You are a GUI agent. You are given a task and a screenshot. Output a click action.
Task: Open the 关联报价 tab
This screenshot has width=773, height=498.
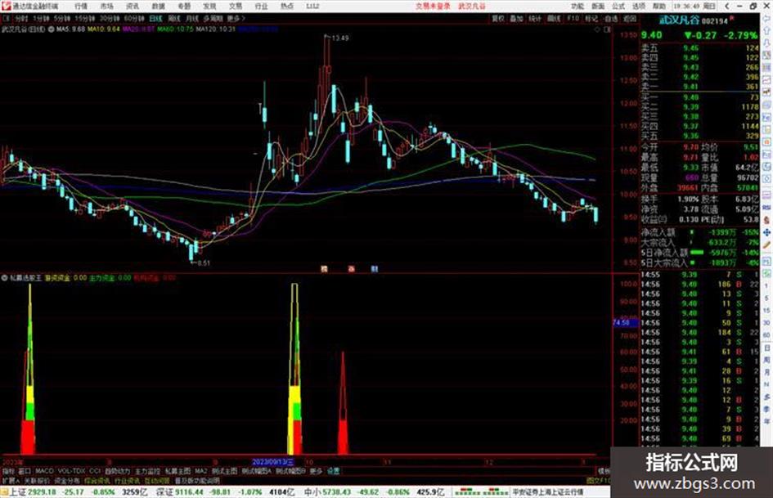coord(37,480)
